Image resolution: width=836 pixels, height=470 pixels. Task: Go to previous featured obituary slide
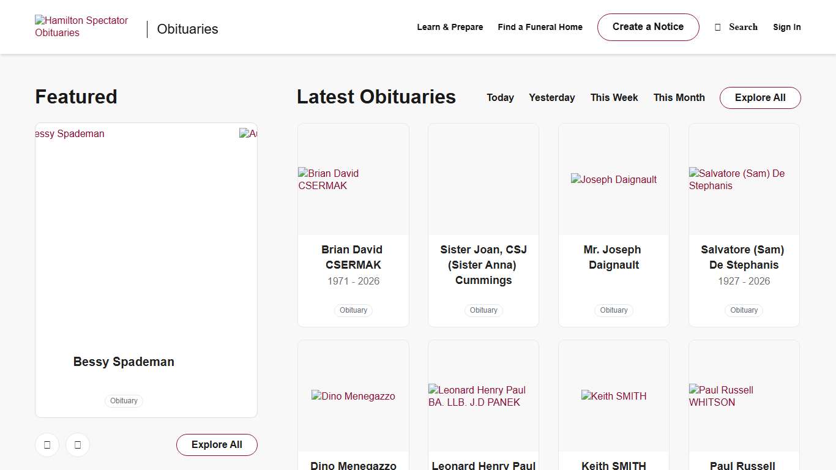pyautogui.click(x=47, y=445)
